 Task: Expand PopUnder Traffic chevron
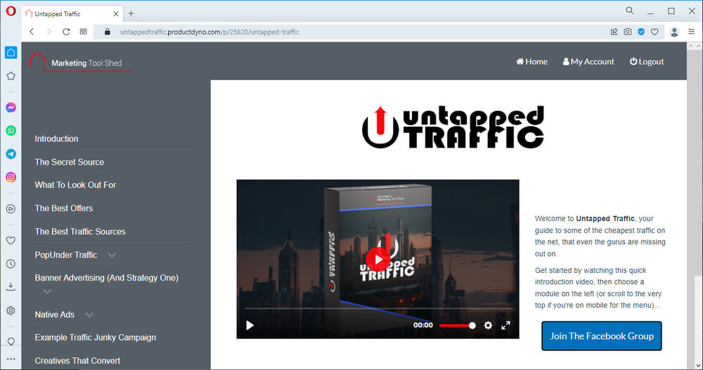point(112,255)
